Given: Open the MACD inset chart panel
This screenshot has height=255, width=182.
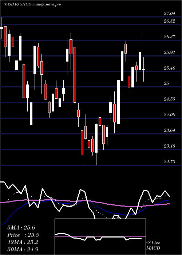Looking at the screenshot, I should coord(100,237).
